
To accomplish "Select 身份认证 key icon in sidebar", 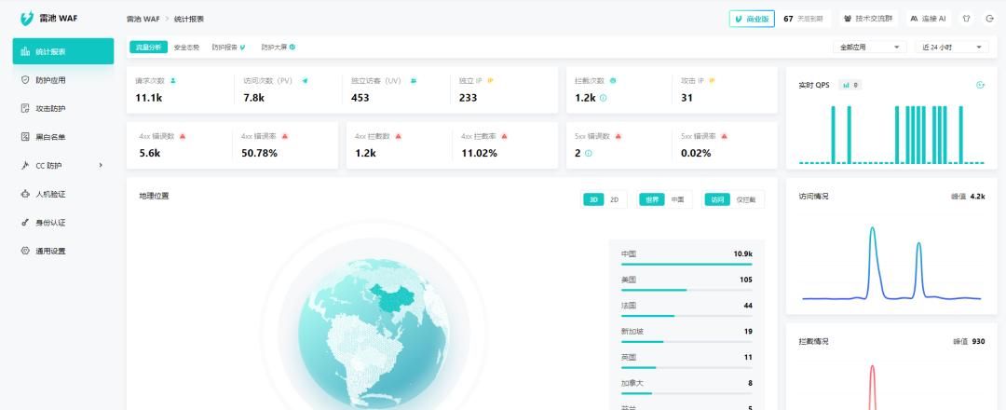I will [26, 223].
